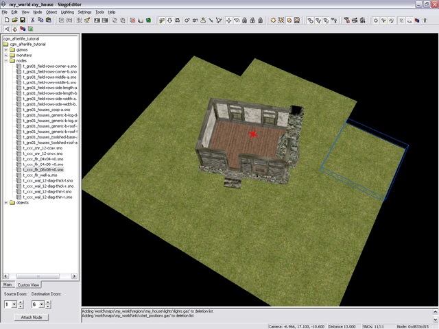Viewport: 439px width, 329px height.
Task: Select t_xxx_wal_12-diag-thin-r.sno node
Action: [x=47, y=197]
